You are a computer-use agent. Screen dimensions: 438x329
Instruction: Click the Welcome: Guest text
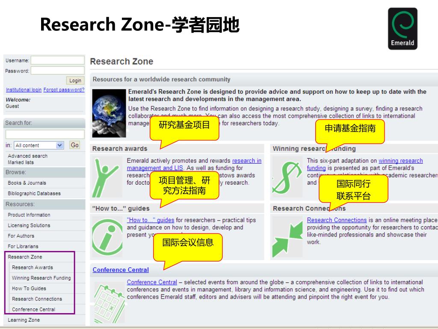[18, 103]
